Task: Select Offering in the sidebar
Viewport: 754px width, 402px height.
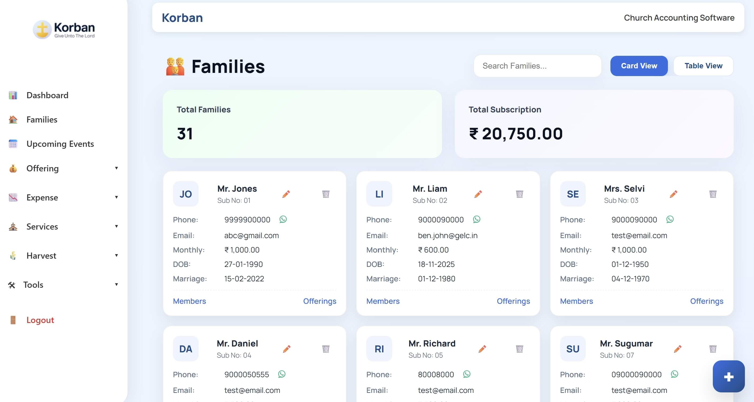Action: tap(43, 168)
